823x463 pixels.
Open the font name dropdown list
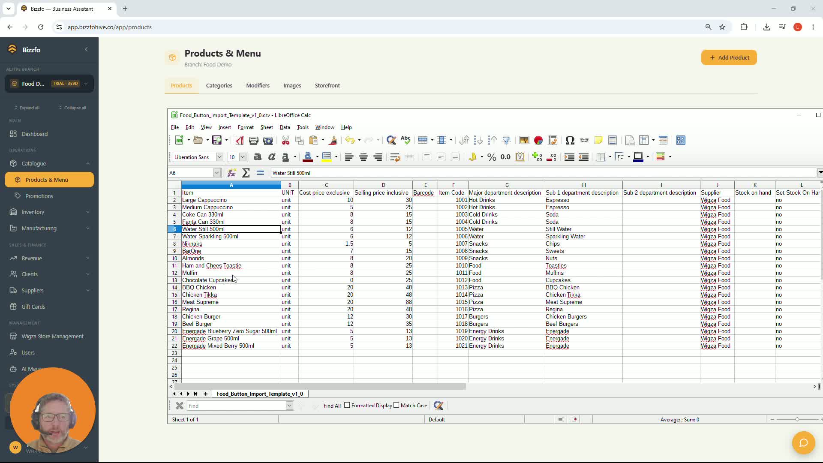[x=219, y=157]
